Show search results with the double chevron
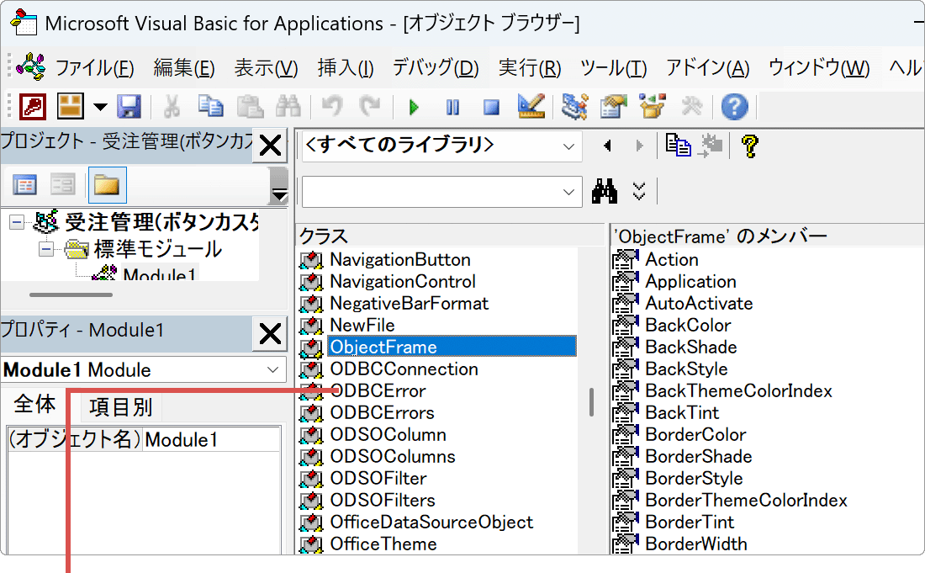Viewport: 925px width, 573px height. (x=639, y=191)
